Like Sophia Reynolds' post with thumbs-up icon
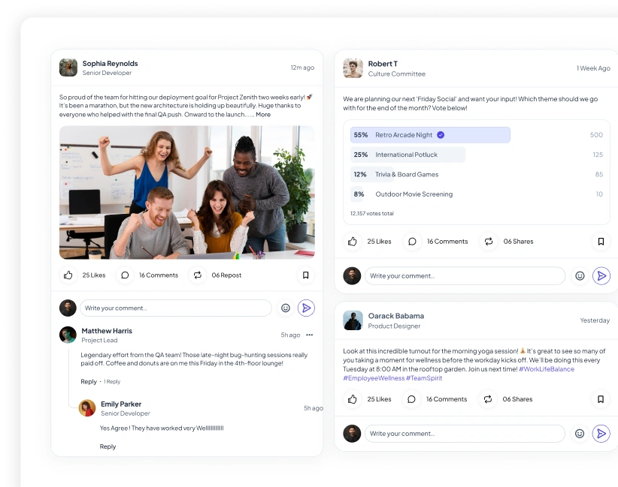The height and width of the screenshot is (487, 618). pyautogui.click(x=68, y=275)
